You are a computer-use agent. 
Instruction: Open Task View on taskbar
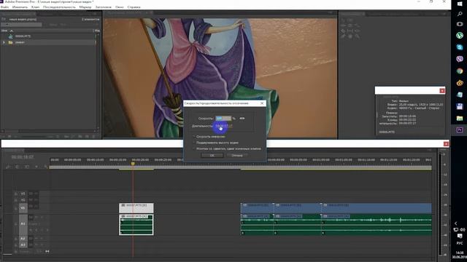tap(460, 24)
